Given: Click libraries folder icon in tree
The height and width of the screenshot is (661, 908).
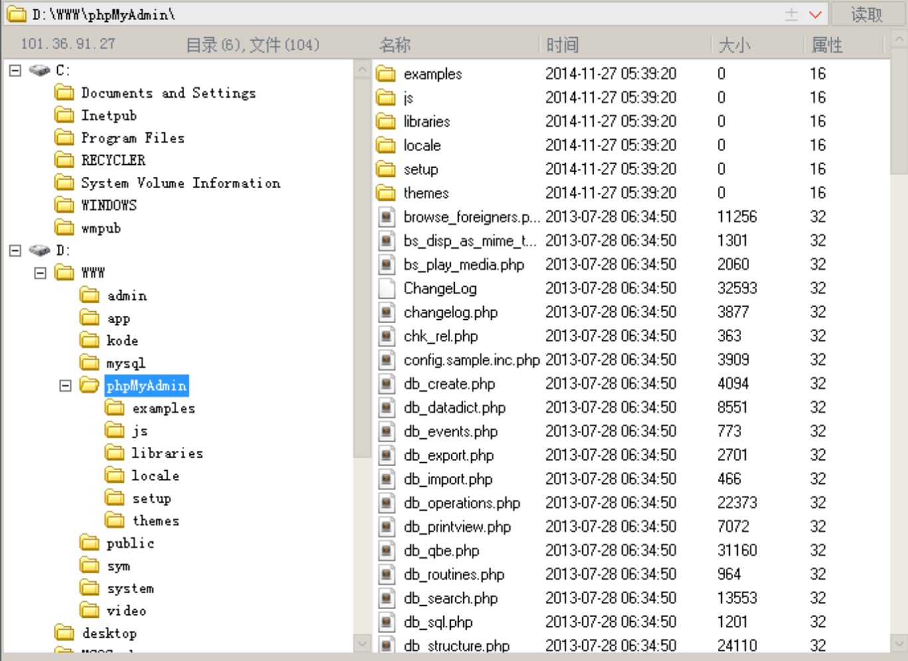Looking at the screenshot, I should point(114,453).
